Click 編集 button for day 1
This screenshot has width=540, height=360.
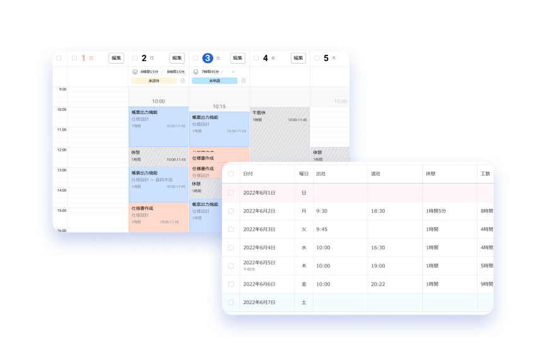pos(116,58)
